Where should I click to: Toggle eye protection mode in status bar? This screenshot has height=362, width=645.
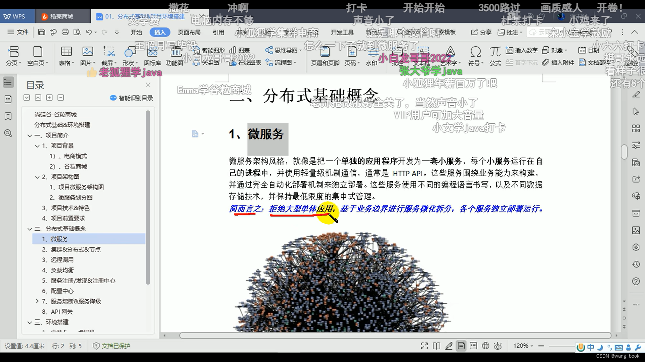[x=498, y=346]
